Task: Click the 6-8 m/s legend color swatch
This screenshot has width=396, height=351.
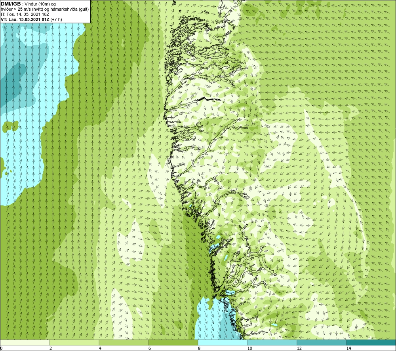Action: pos(173,343)
